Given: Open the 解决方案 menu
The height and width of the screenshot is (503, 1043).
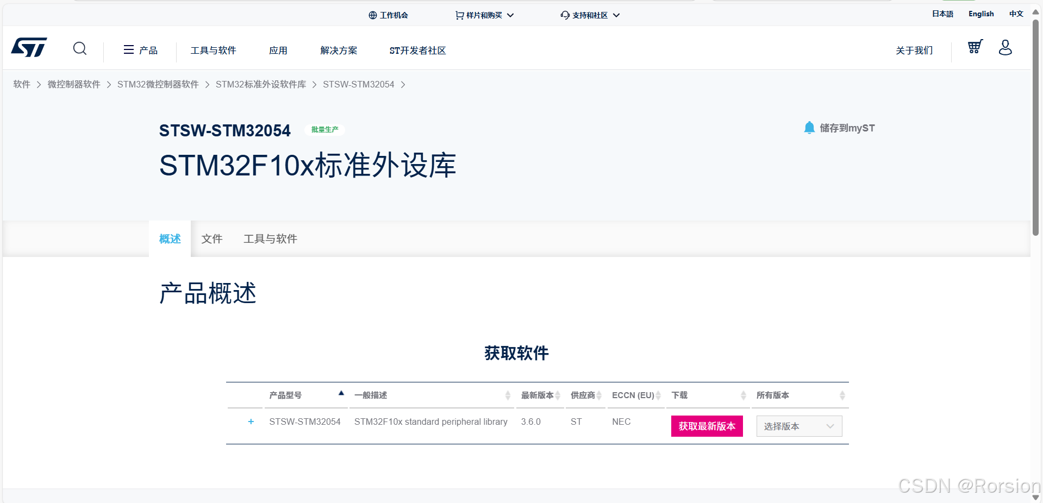Looking at the screenshot, I should 339,51.
